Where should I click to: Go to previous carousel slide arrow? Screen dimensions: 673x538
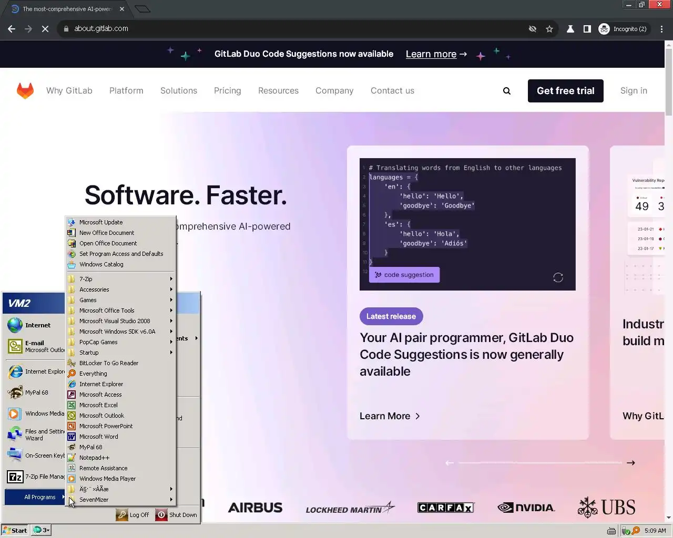coord(450,463)
